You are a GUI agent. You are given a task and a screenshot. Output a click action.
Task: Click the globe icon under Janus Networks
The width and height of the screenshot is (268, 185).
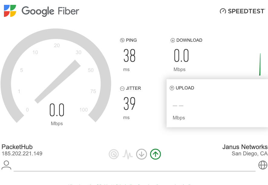(x=263, y=165)
